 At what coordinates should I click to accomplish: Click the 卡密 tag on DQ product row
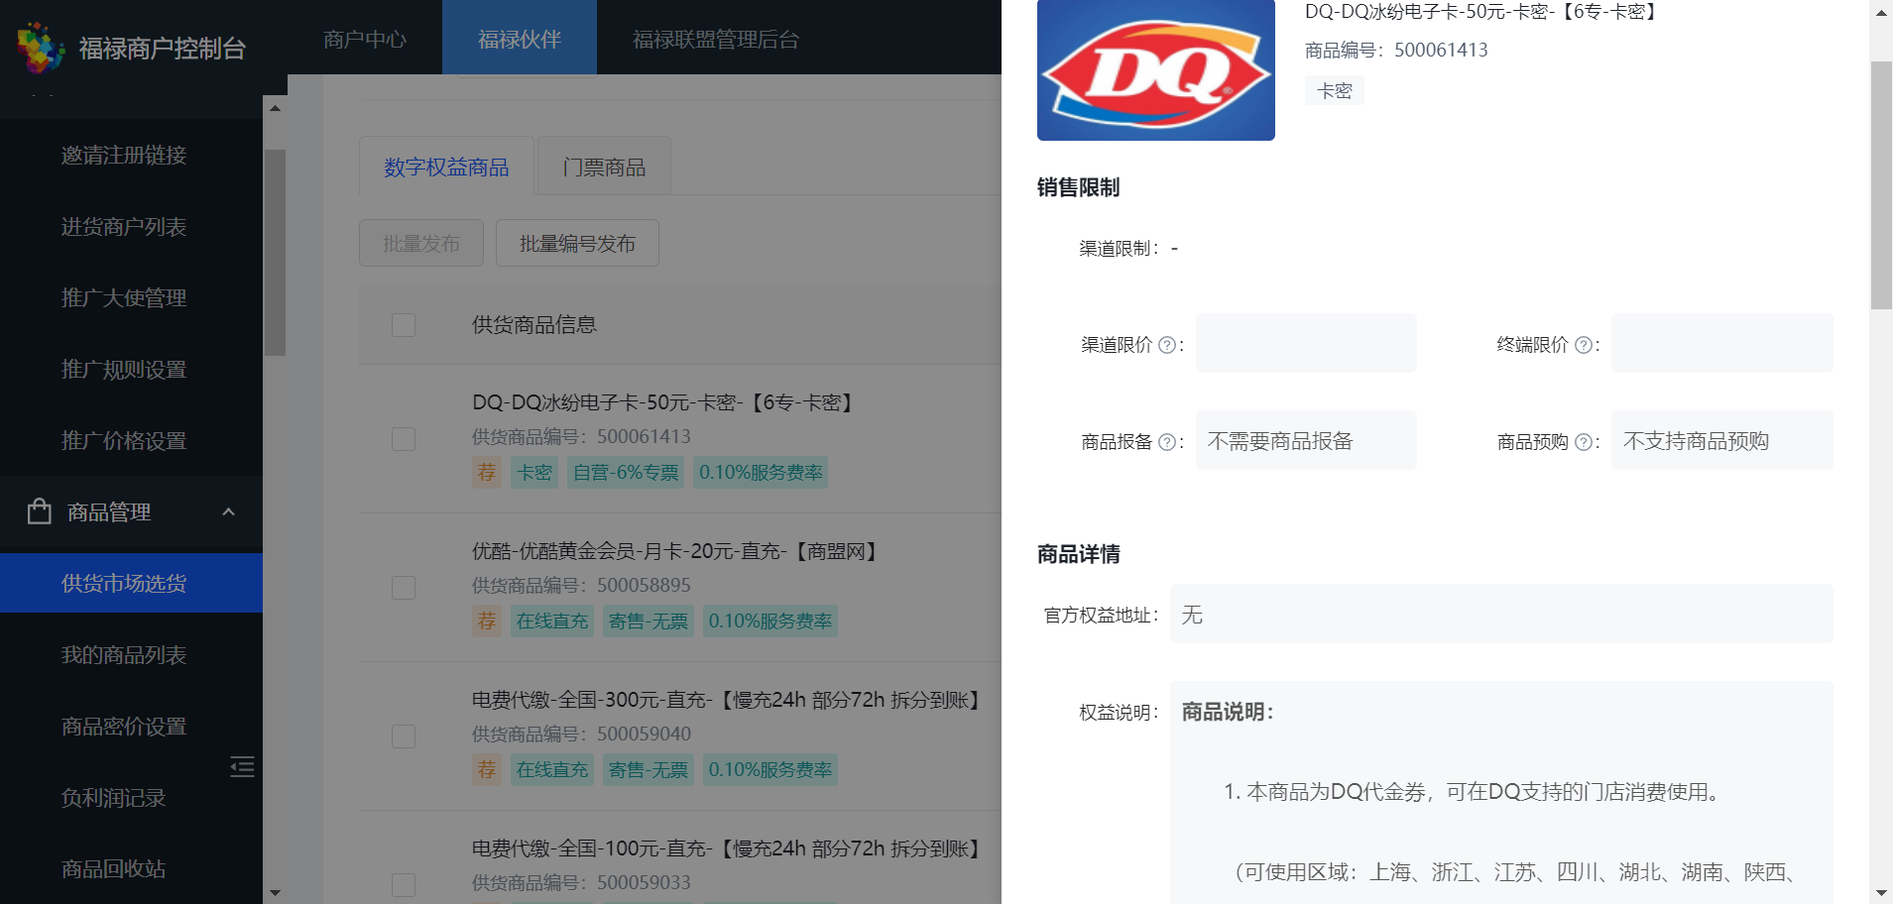(x=535, y=473)
